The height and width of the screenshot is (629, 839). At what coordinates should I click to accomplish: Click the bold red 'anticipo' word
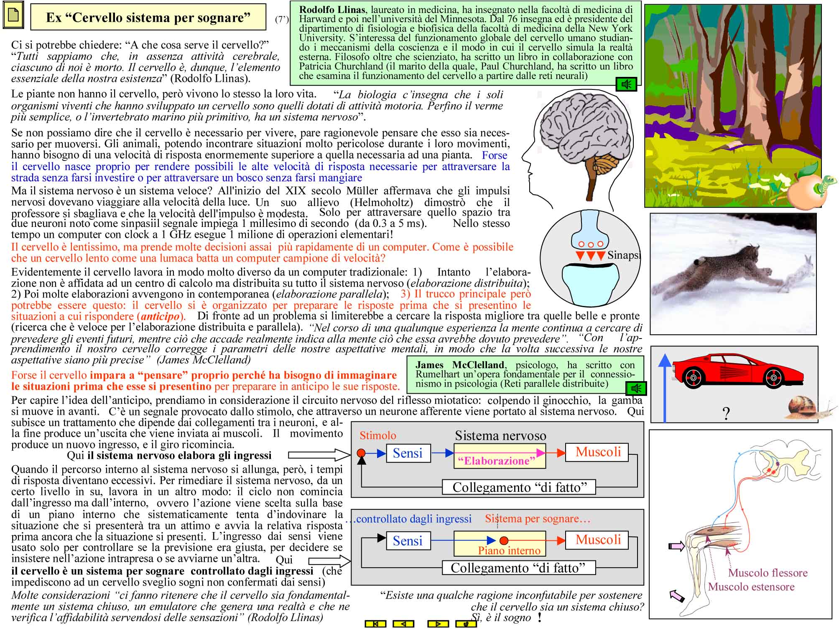(x=160, y=316)
